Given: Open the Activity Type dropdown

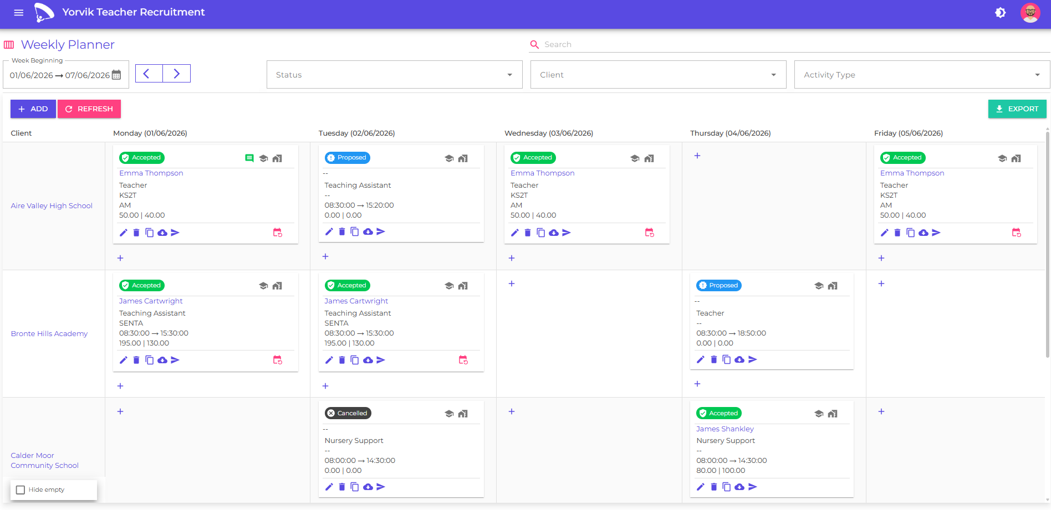Looking at the screenshot, I should 922,75.
